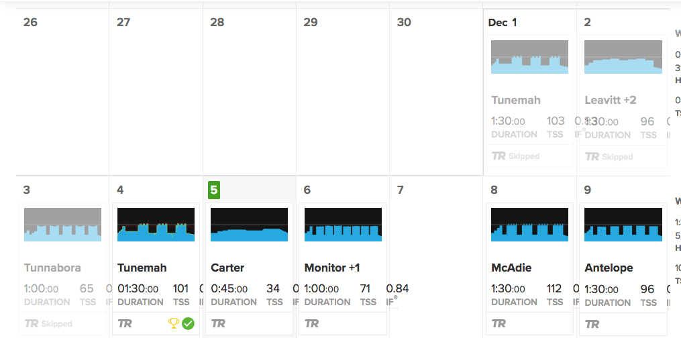Click the TR logo on Monitor +1 card
The width and height of the screenshot is (681, 338).
pyautogui.click(x=312, y=323)
